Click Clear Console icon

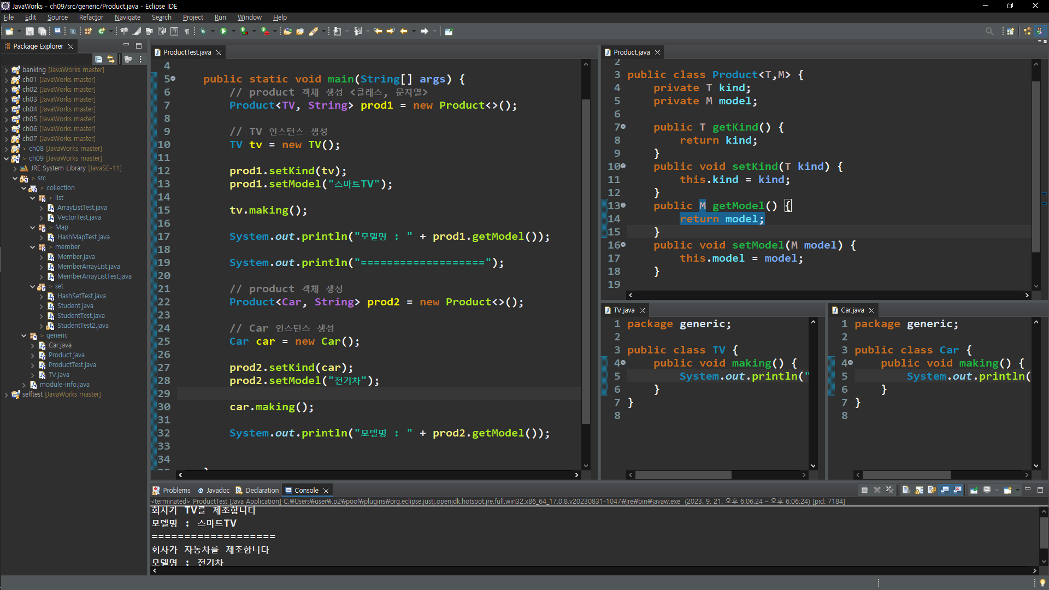pyautogui.click(x=906, y=490)
